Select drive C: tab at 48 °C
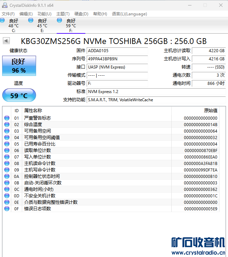Image resolution: width=228 pixels, height=257 pixels. point(14,26)
